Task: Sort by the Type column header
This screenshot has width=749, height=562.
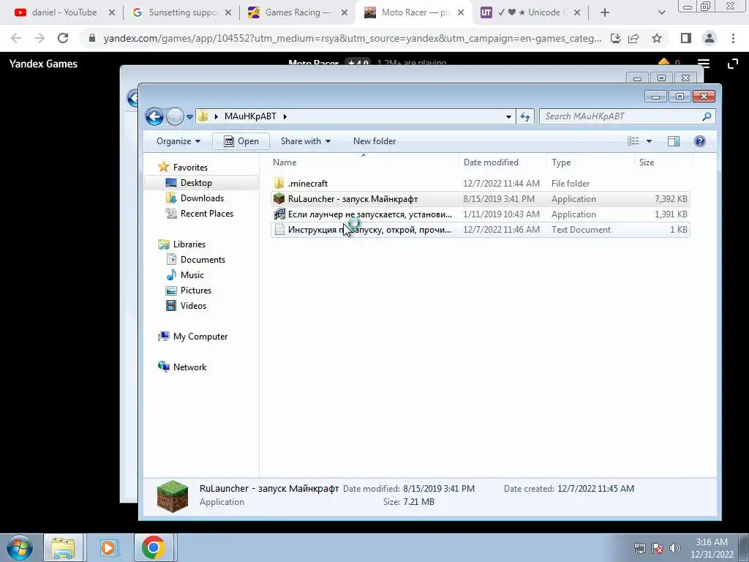Action: [x=590, y=162]
